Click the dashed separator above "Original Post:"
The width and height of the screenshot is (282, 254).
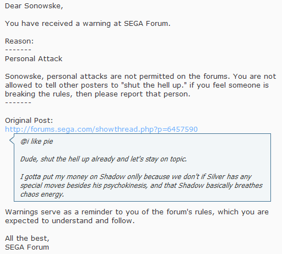[18, 102]
